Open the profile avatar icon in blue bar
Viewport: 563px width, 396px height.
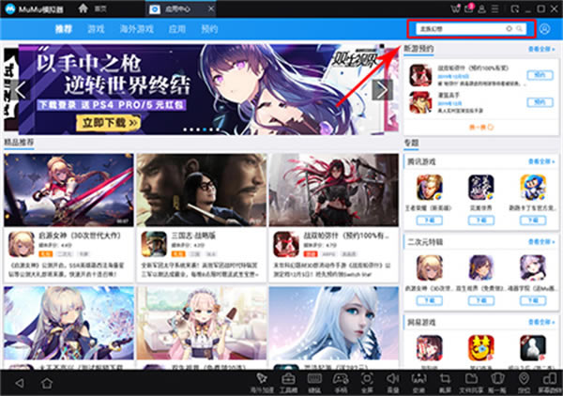[x=544, y=29]
